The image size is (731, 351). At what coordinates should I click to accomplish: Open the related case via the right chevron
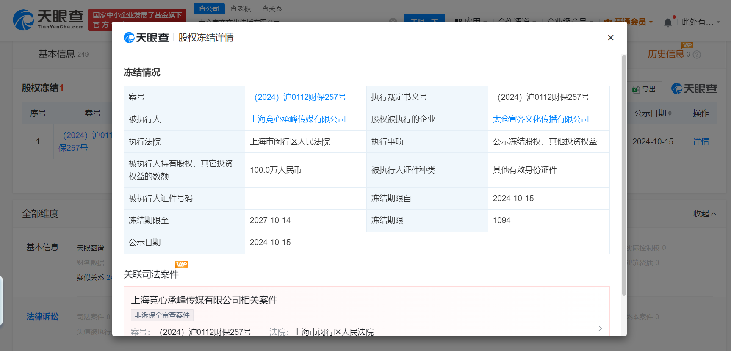click(x=600, y=329)
